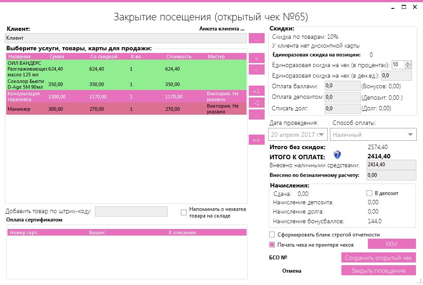Image resolution: width=423 pixels, height=285 pixels.
Task: Click 'Скидка по товарам: 10%' text
Action: click(305, 37)
